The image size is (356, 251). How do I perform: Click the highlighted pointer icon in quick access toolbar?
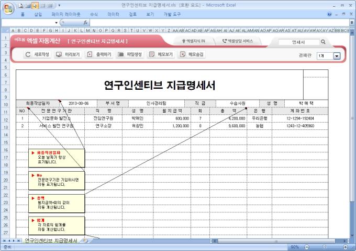(x=35, y=5)
